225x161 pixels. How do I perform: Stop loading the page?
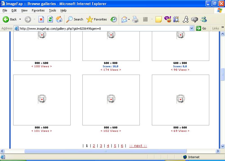(x=41, y=19)
